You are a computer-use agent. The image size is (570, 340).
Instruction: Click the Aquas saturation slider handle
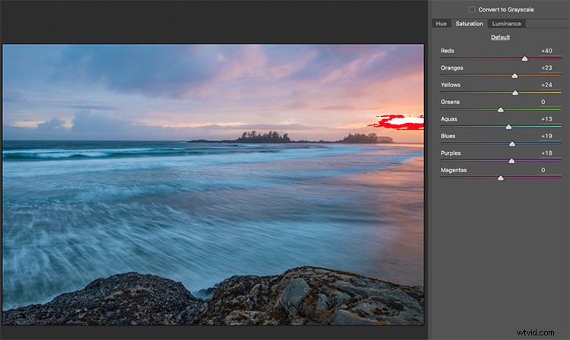click(508, 127)
